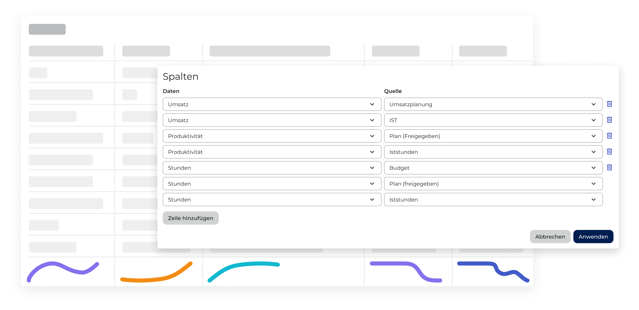Click Zeile hinzufügen to add a row

tap(191, 218)
